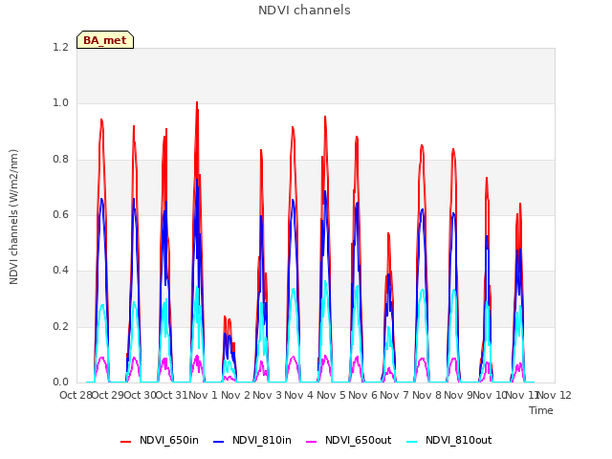Toggle the NDVI_810in legend entry
The image size is (612, 459).
click(252, 440)
